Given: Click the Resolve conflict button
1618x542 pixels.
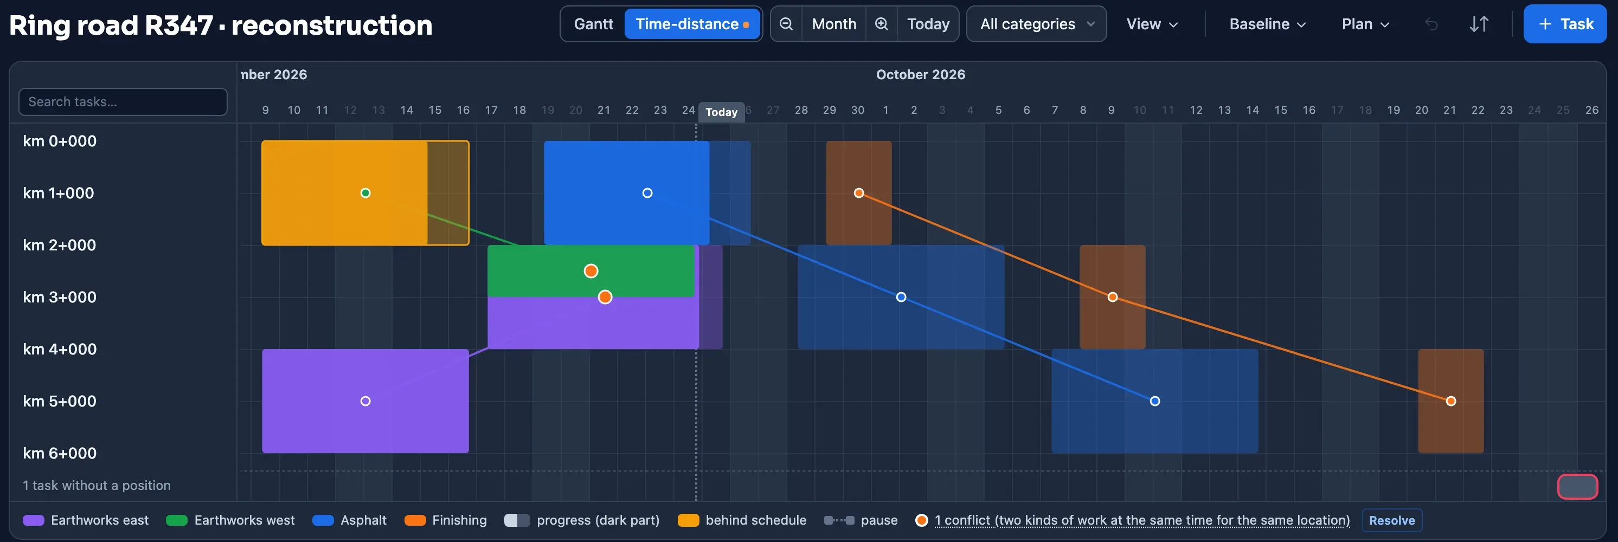Looking at the screenshot, I should click(x=1391, y=520).
